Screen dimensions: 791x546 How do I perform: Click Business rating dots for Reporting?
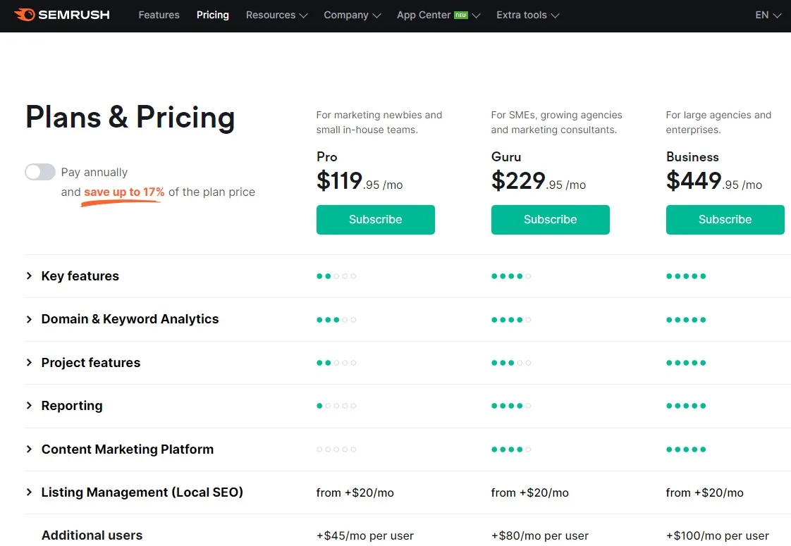tap(686, 405)
